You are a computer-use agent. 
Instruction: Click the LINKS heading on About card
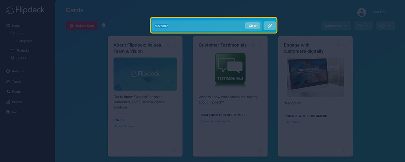[x=119, y=120]
